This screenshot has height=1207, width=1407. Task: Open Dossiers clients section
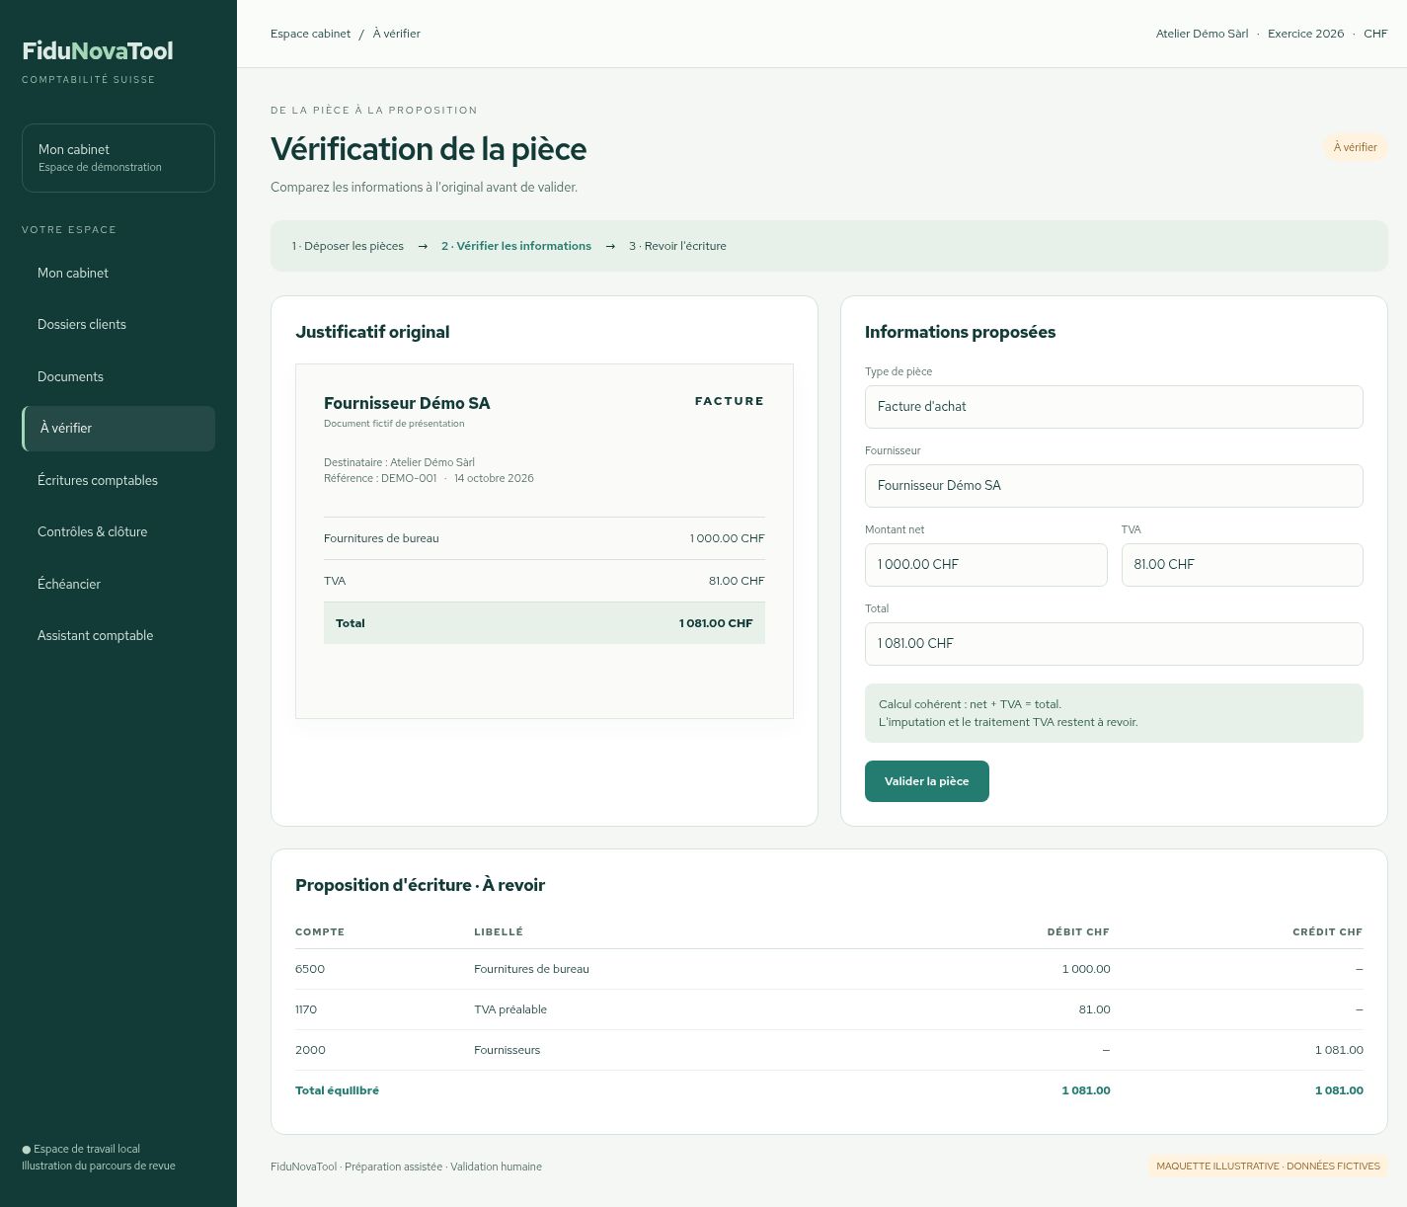pos(118,325)
